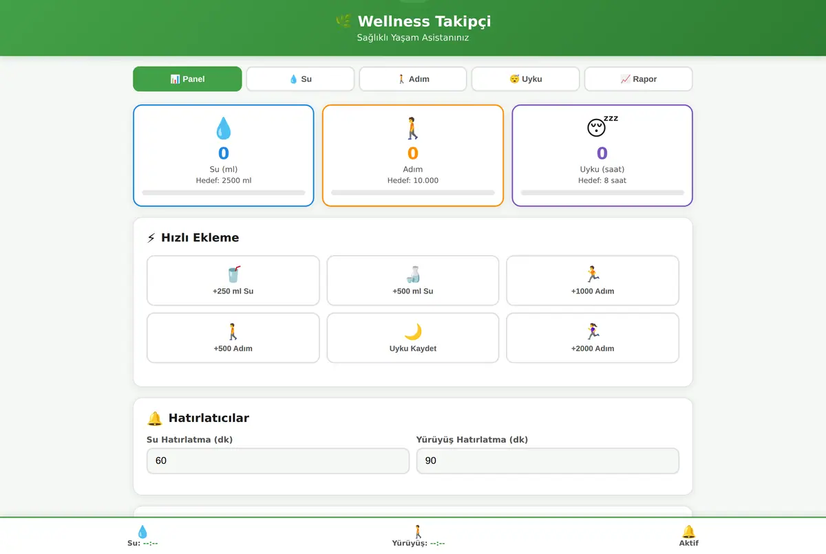Click the purple 0 value in Uyku card
826x554 pixels.
point(602,153)
